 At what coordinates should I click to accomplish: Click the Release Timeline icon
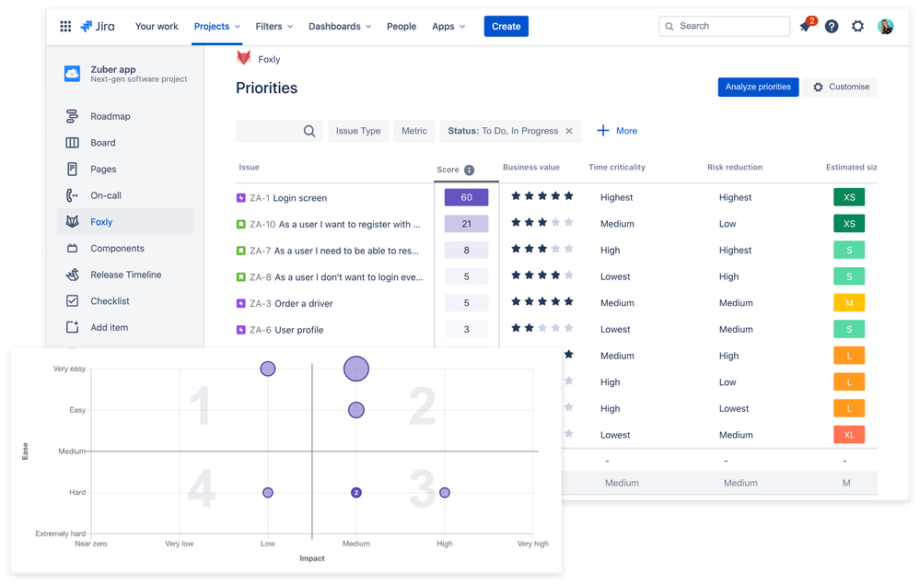72,275
